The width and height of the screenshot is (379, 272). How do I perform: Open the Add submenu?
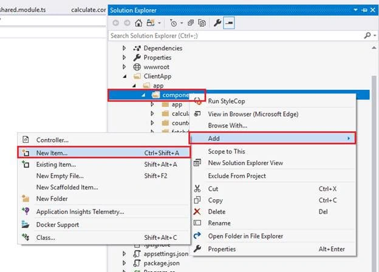point(272,138)
